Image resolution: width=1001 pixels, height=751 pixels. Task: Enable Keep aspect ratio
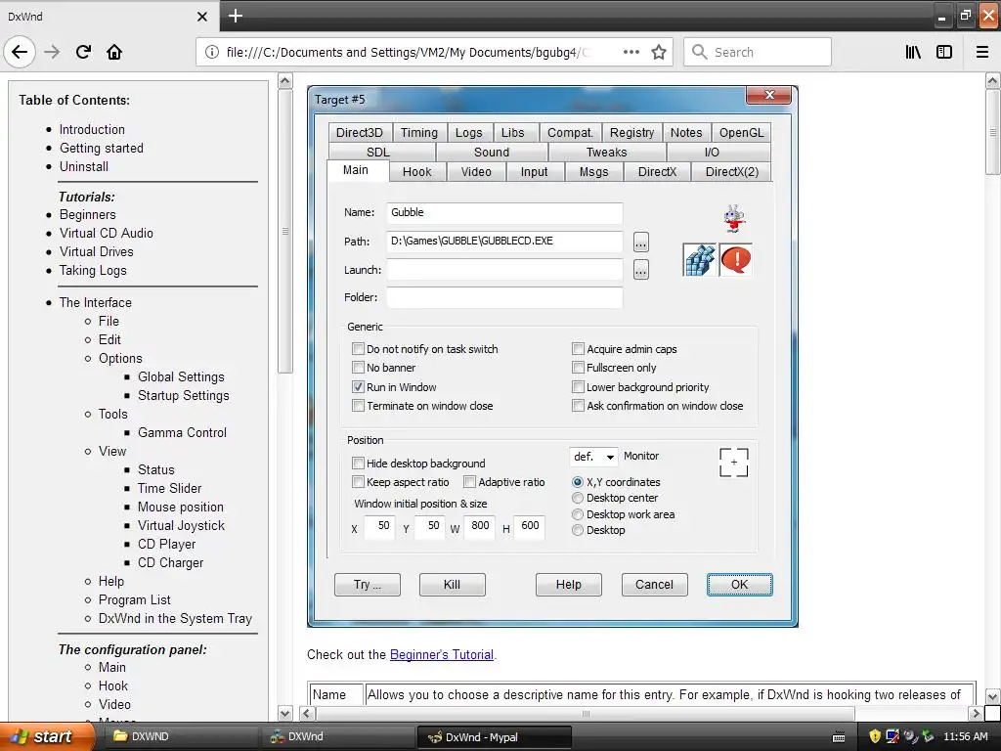(x=358, y=481)
